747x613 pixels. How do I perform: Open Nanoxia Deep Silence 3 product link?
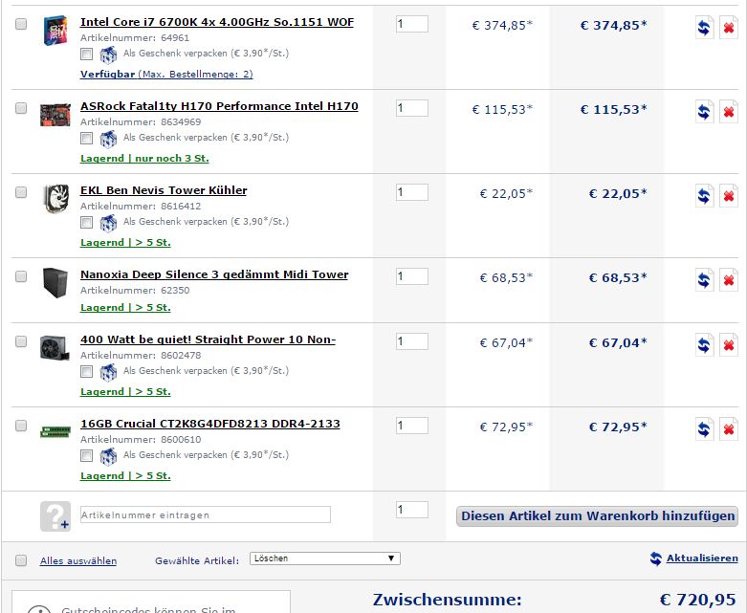coord(214,274)
